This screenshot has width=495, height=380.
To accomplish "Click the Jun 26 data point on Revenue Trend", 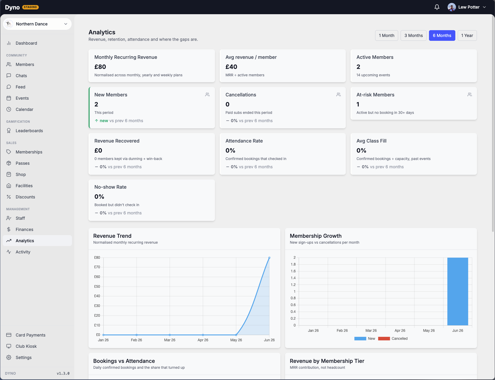I will (269, 258).
